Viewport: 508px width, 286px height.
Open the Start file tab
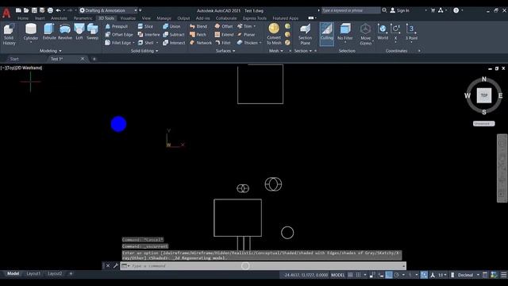14,59
